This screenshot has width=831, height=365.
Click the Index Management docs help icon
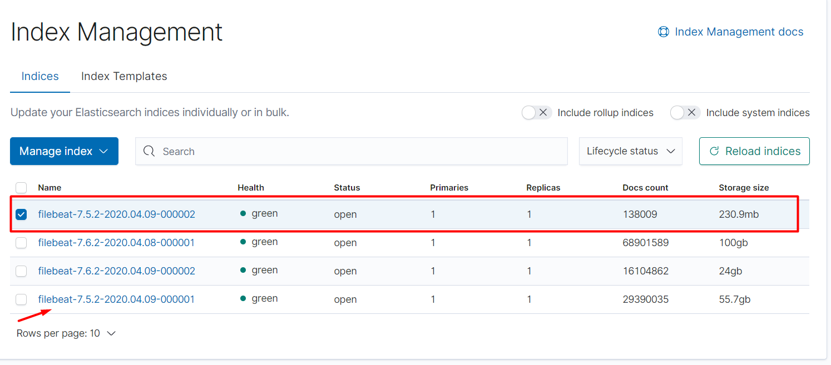tap(663, 32)
